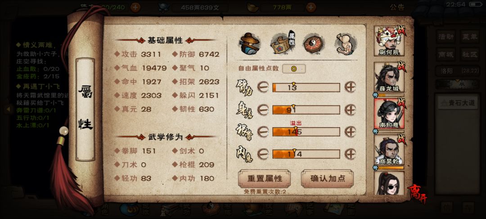Viewport: 486px width, 219px height.
Task: Increase 内息 with the plus button
Action: 350,154
